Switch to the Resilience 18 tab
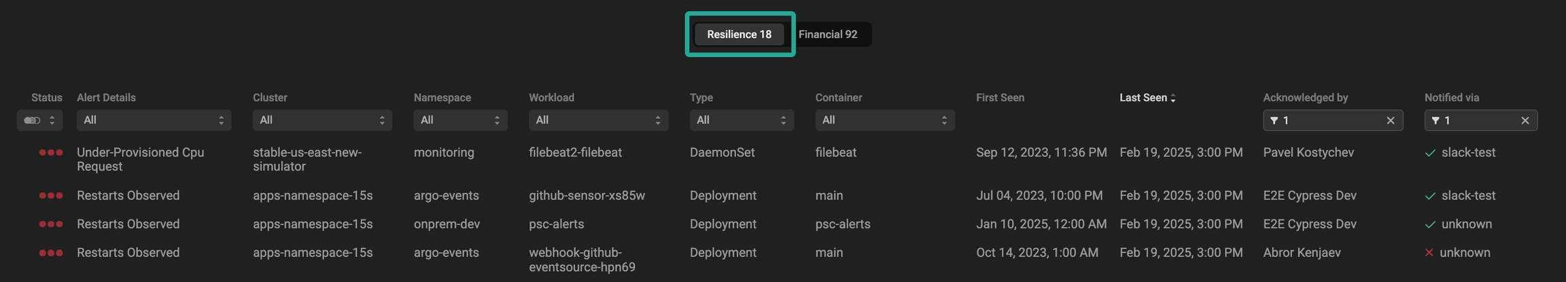Viewport: 1566px width, 282px height. click(x=739, y=35)
